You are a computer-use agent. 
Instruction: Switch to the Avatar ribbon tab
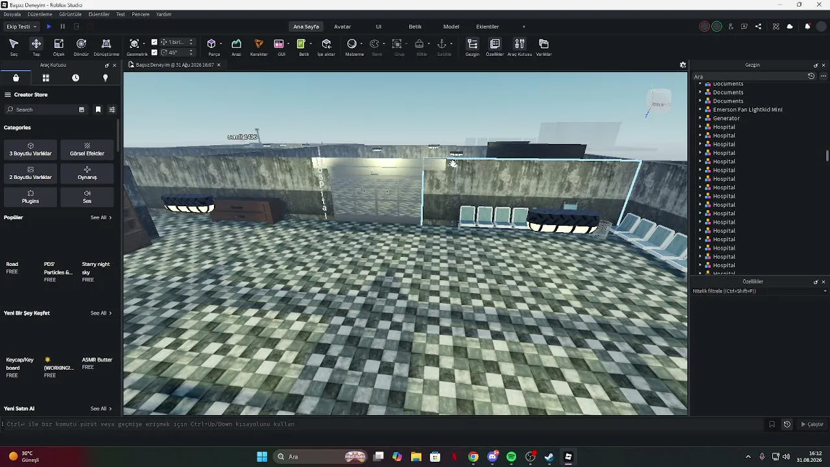click(342, 27)
